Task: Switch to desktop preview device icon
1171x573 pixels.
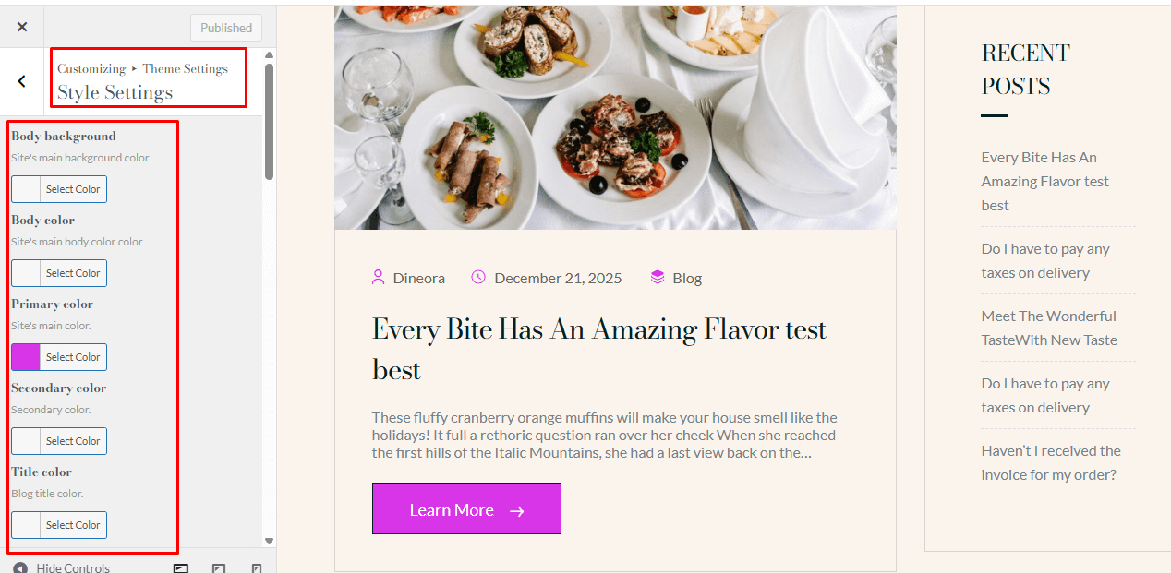Action: 181,568
